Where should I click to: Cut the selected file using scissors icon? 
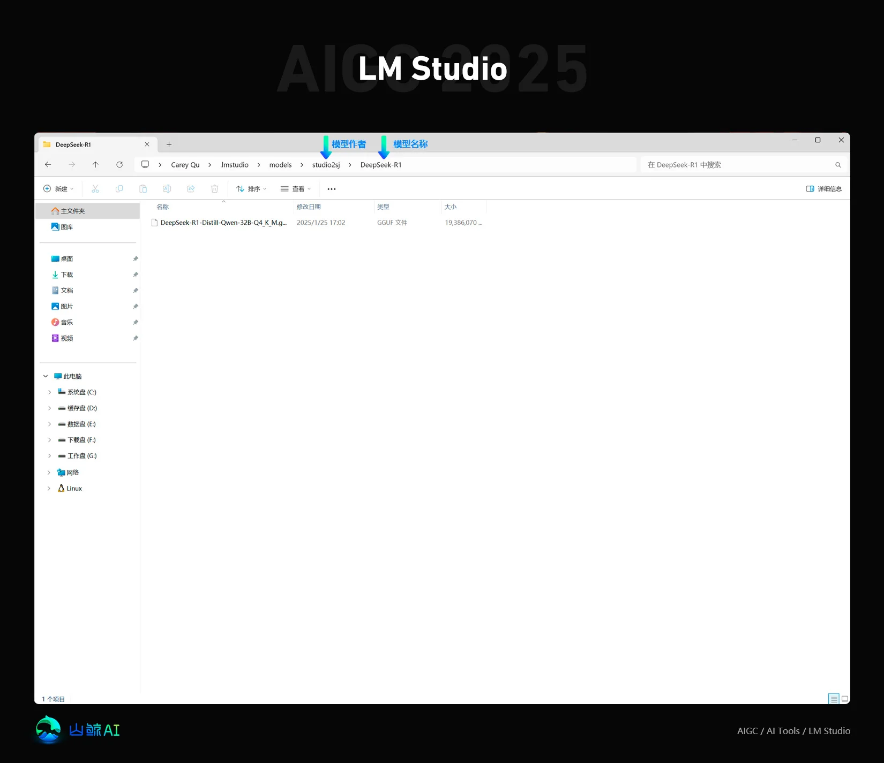pos(95,188)
